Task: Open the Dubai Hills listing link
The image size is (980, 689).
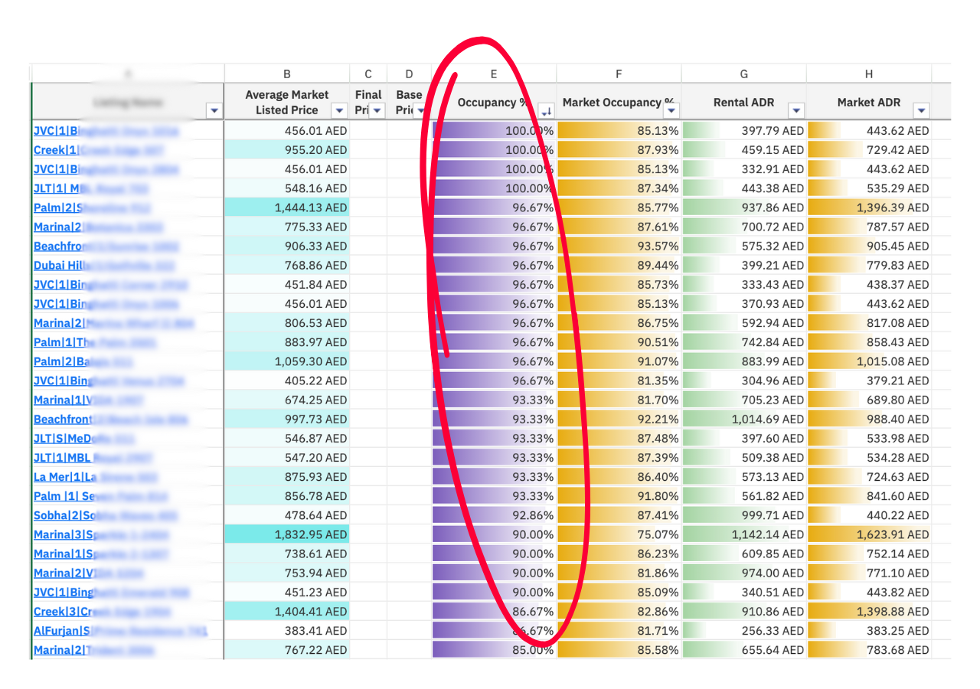Action: point(61,266)
